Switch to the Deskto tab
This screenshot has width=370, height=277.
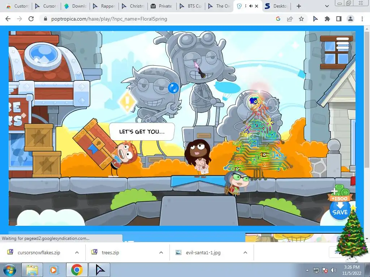click(x=276, y=6)
